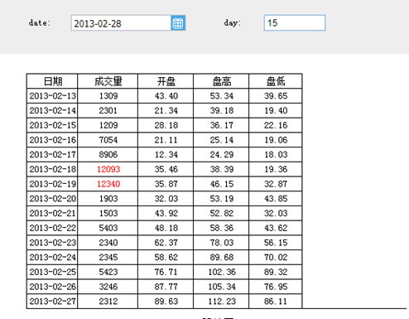Viewport: 409px width, 319px height.
Task: Click the volume value 1309
Action: click(108, 96)
